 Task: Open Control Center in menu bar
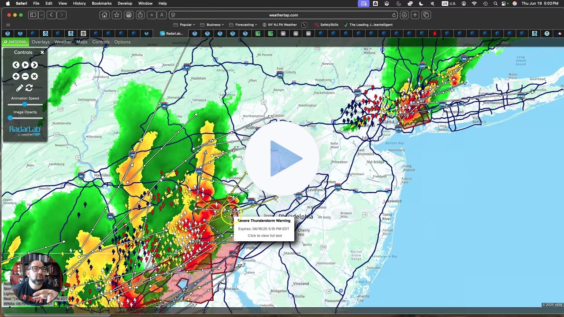505,4
